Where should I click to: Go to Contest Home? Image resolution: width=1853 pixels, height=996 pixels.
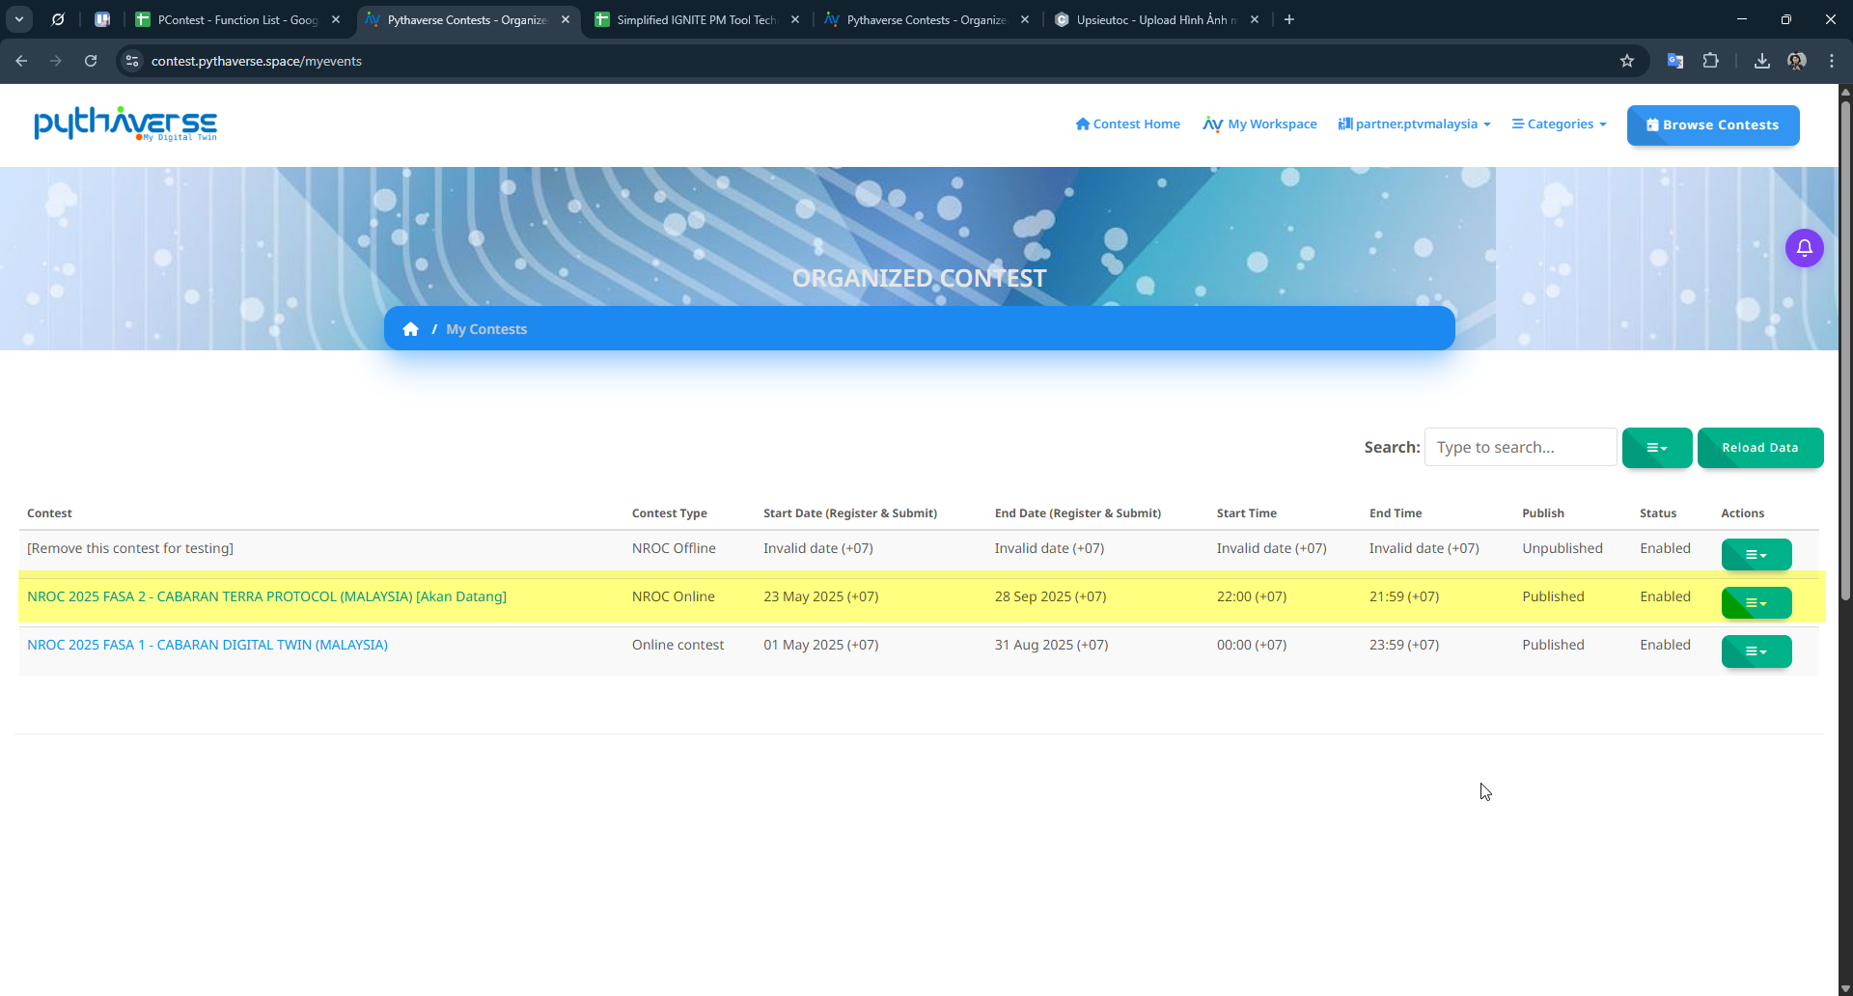(1127, 124)
